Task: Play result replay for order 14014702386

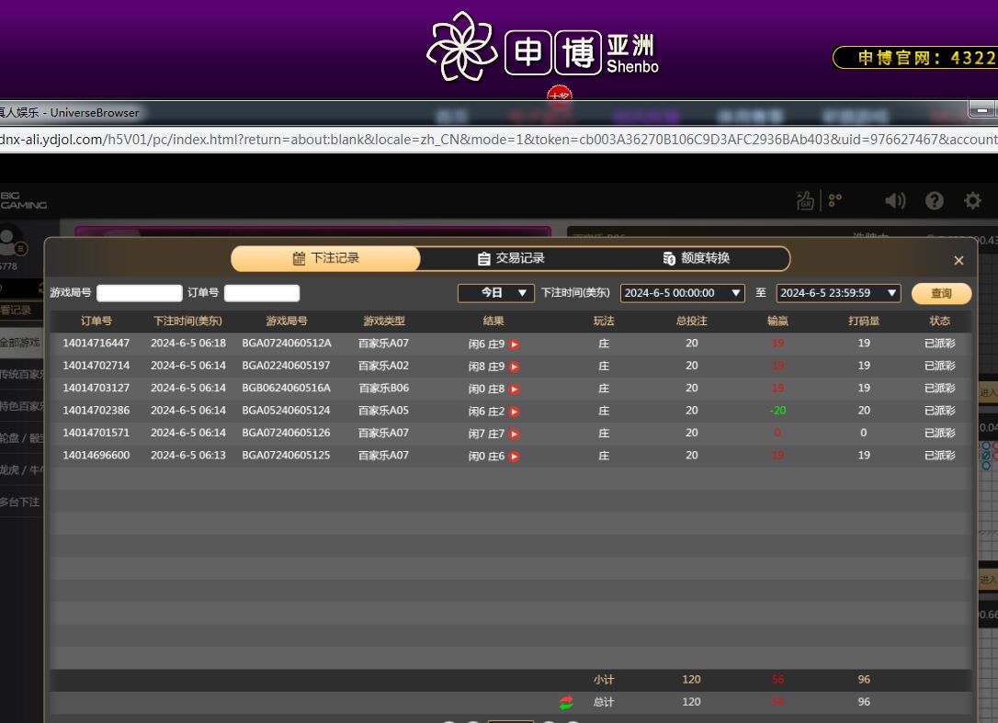Action: 515,412
